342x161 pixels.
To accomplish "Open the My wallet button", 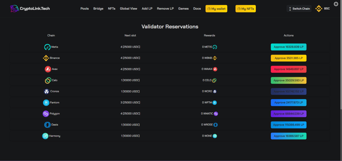I will point(216,9).
